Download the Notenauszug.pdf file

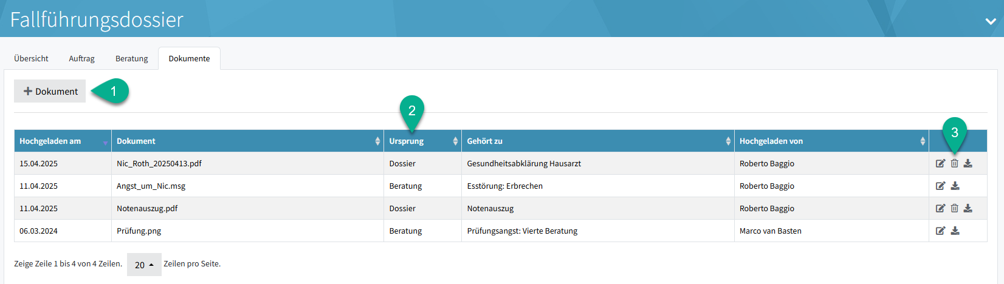(968, 208)
